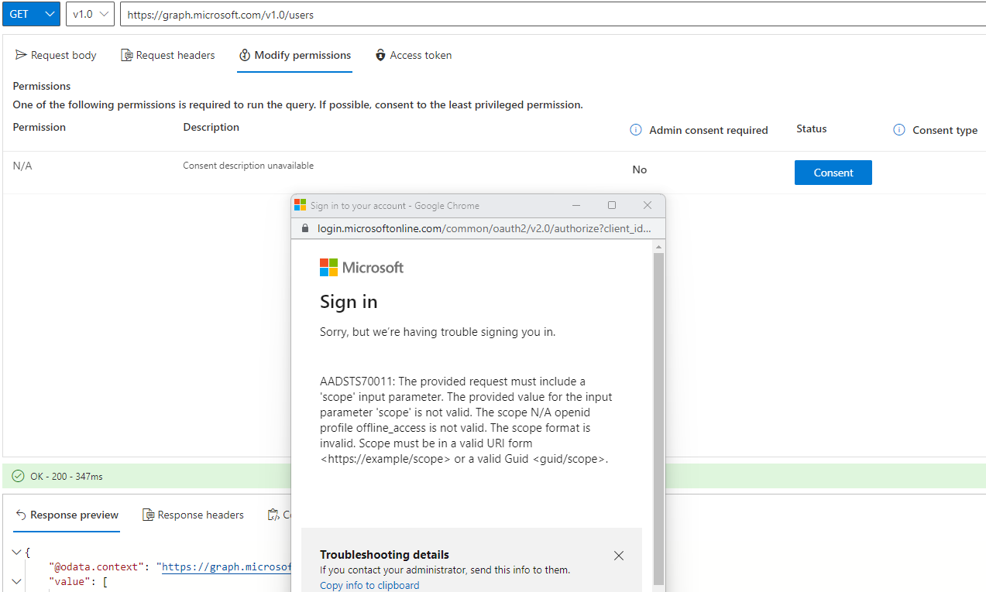Click the Microsoft logo on sign-in page

(362, 267)
